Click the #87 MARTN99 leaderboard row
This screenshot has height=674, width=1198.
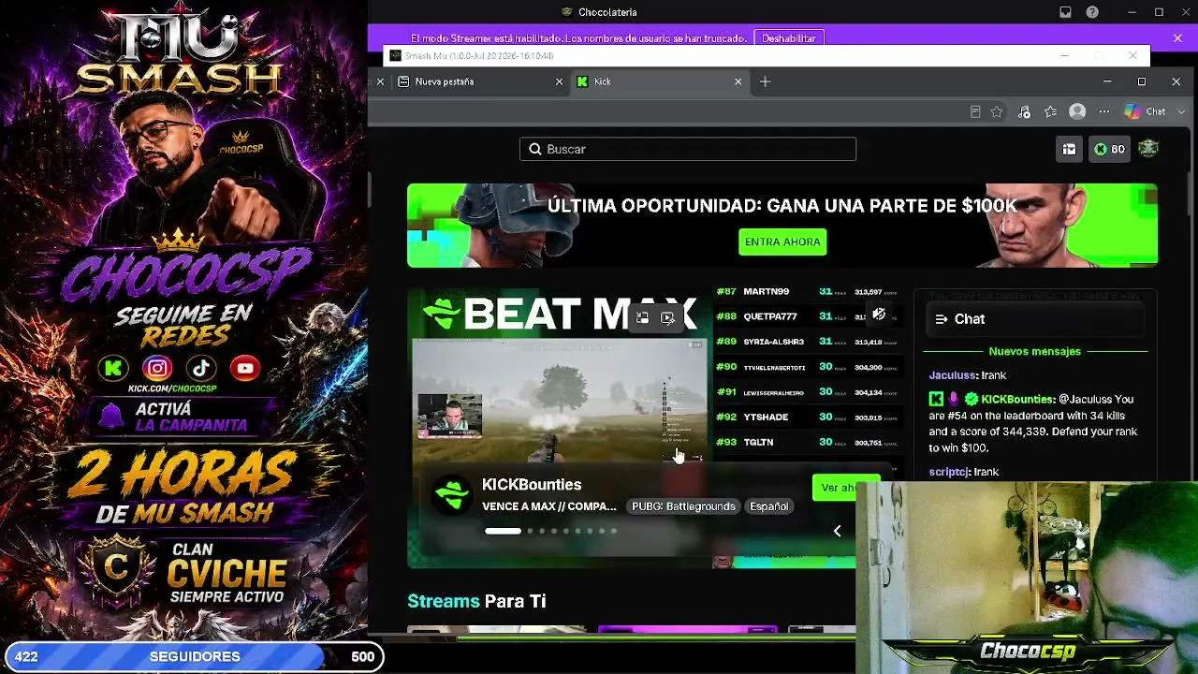point(809,292)
